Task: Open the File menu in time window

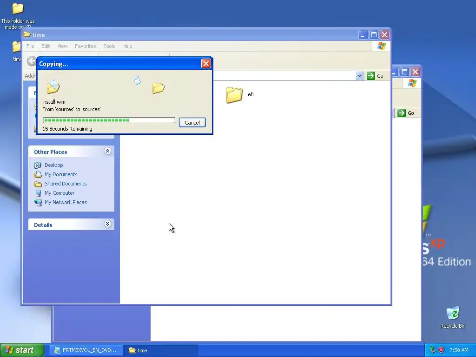Action: [x=30, y=46]
